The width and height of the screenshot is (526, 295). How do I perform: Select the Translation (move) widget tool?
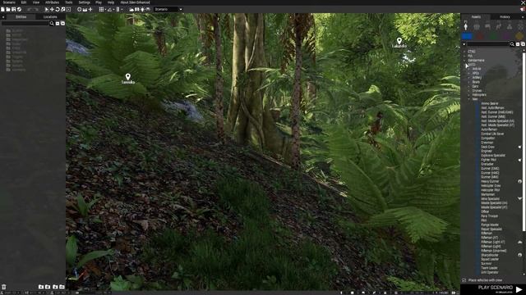[x=52, y=9]
